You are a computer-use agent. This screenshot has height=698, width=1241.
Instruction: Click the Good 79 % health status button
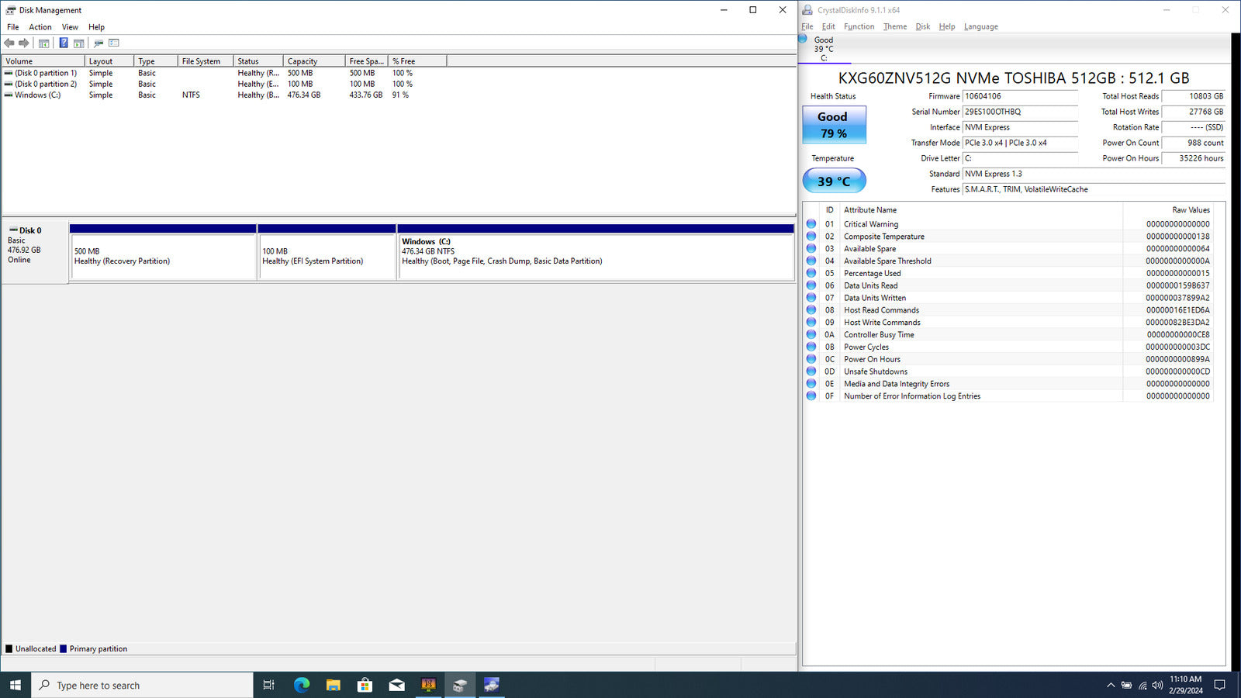coord(834,124)
